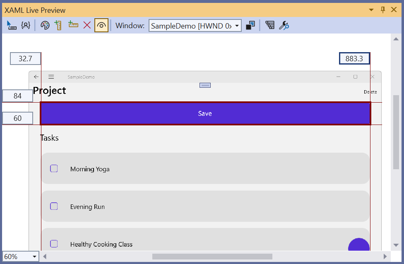The height and width of the screenshot is (264, 404).
Task: Add horizontal ruler icon
Action: 73,24
